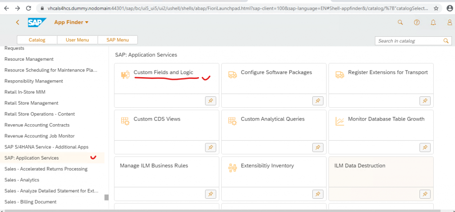Open the browser profile avatar icon
The width and height of the screenshot is (455, 212).
450,8
